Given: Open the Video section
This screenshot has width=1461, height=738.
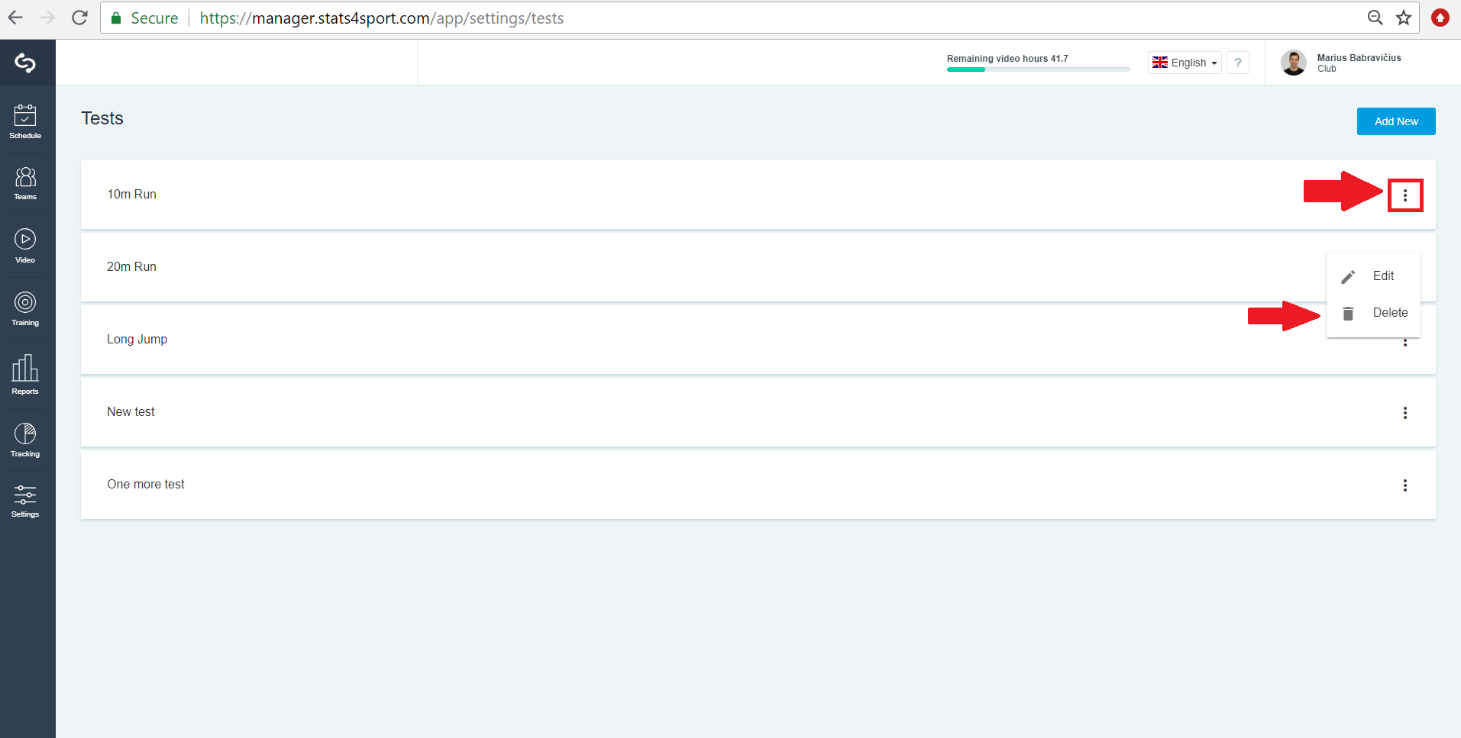Looking at the screenshot, I should point(25,247).
